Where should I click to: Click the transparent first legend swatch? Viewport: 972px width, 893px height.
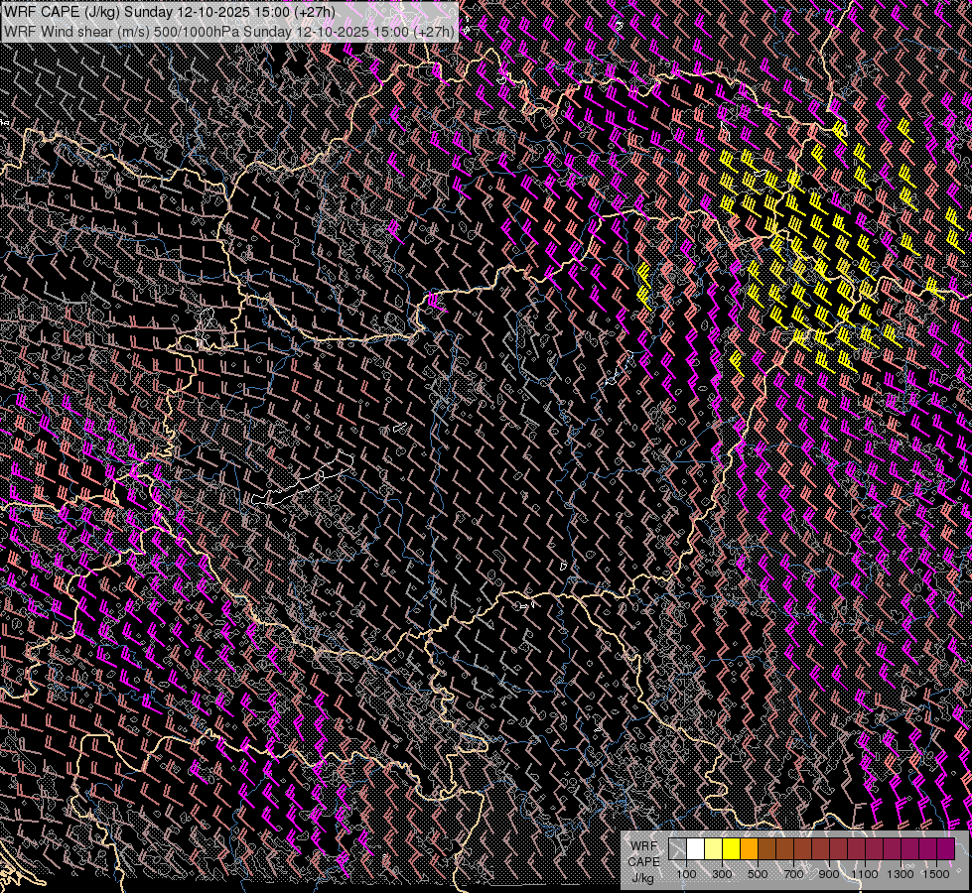point(677,849)
